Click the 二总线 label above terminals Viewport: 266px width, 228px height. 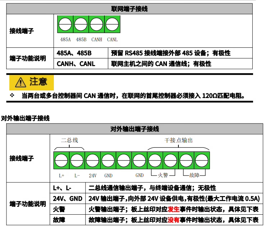[69, 140]
